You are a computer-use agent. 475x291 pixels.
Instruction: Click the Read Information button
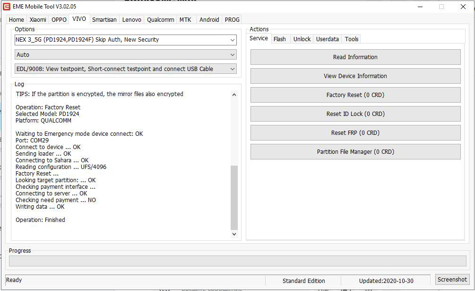point(355,57)
